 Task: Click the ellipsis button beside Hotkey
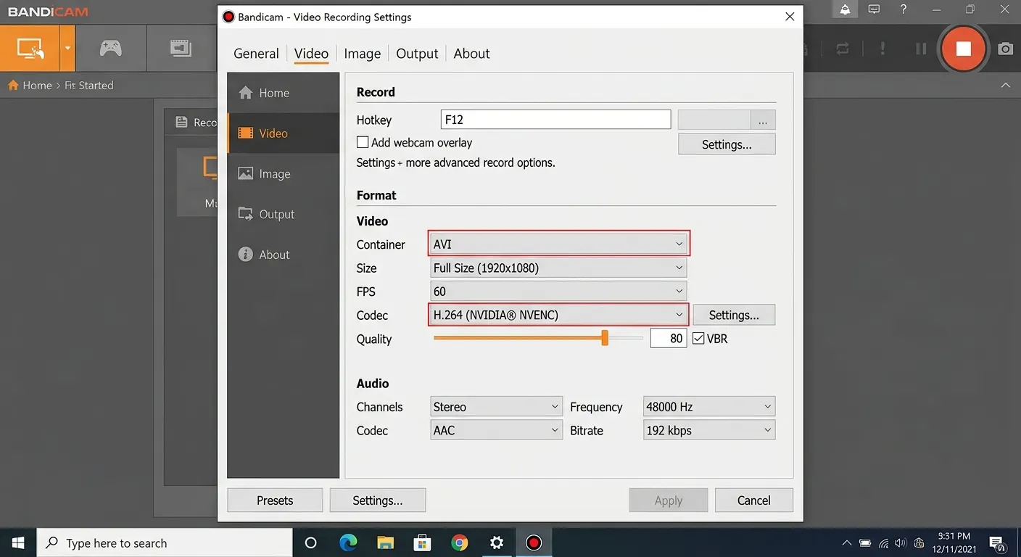tap(763, 120)
